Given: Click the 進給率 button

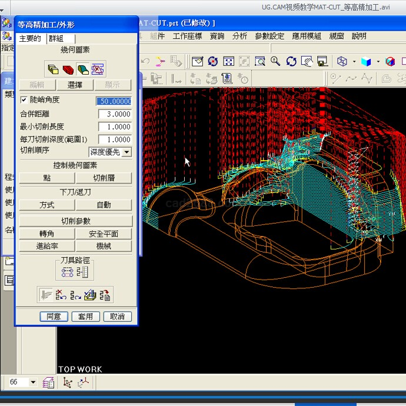Looking at the screenshot, I should (47, 246).
